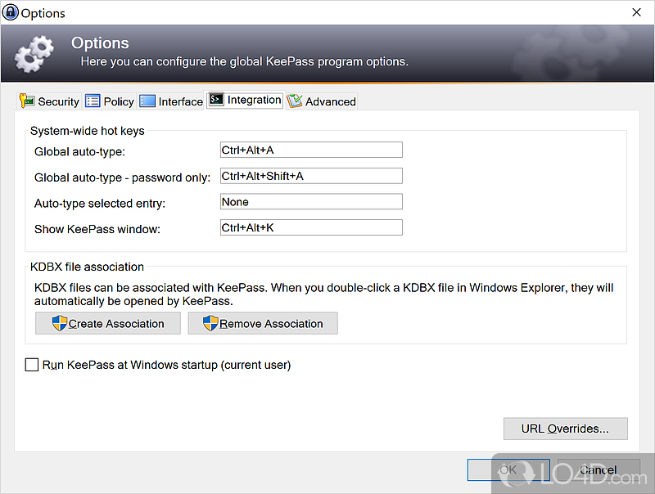
Task: Click Remove Association button
Action: 263,323
